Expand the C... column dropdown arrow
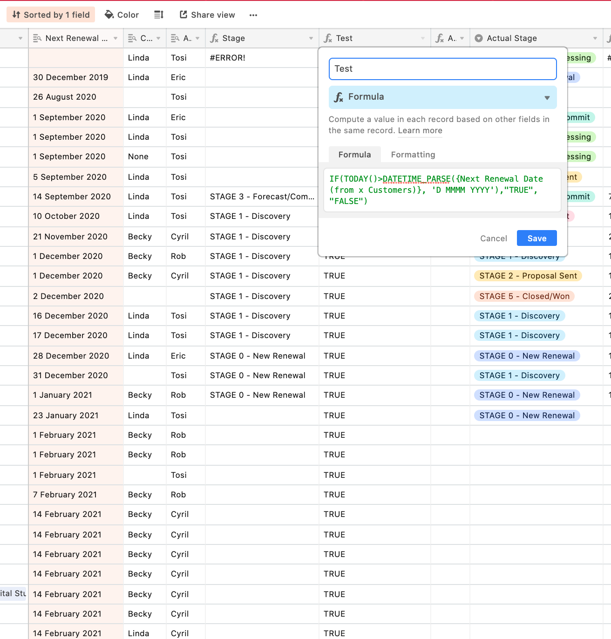Screen dimensions: 611x639 (x=158, y=38)
